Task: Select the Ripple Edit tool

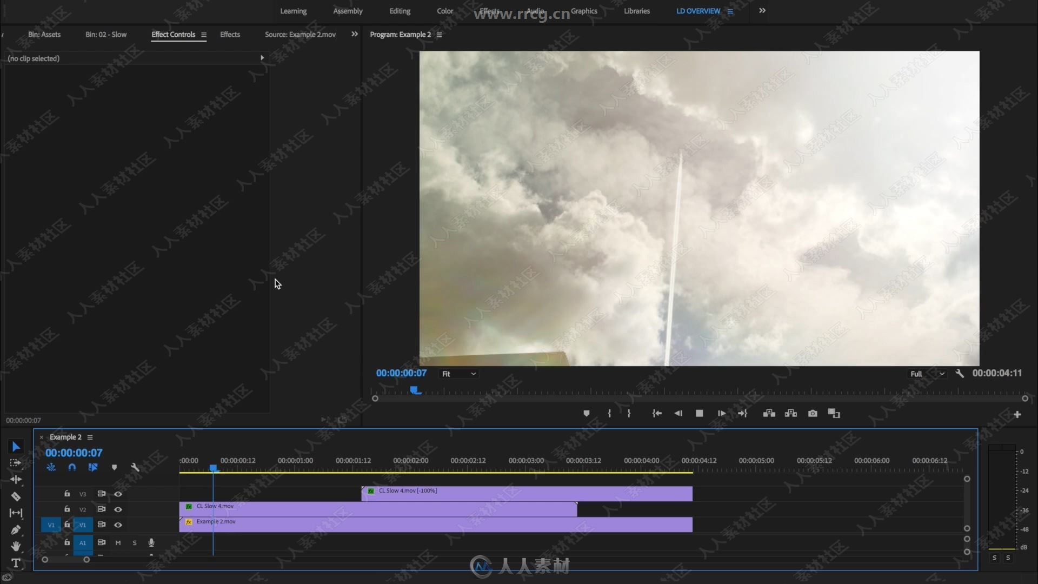Action: click(16, 480)
